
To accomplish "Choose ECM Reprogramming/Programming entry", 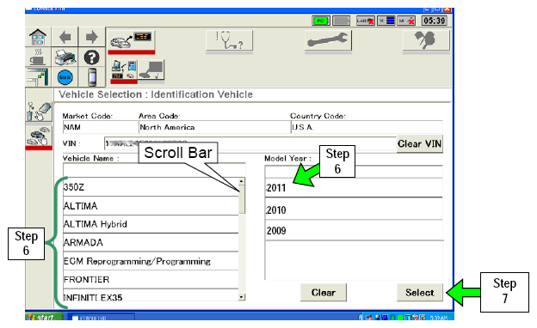I will 151,261.
